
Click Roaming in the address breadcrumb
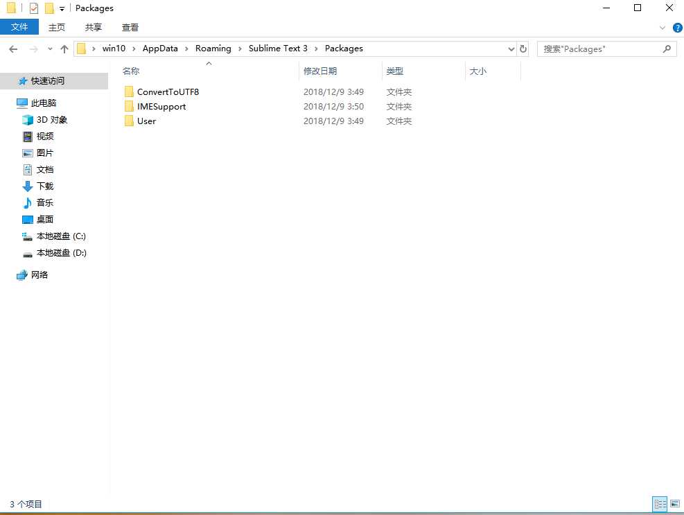coord(213,49)
